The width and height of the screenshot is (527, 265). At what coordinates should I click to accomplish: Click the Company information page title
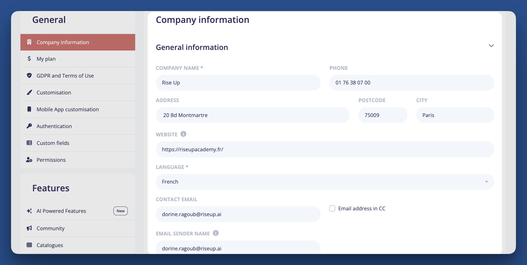point(203,20)
